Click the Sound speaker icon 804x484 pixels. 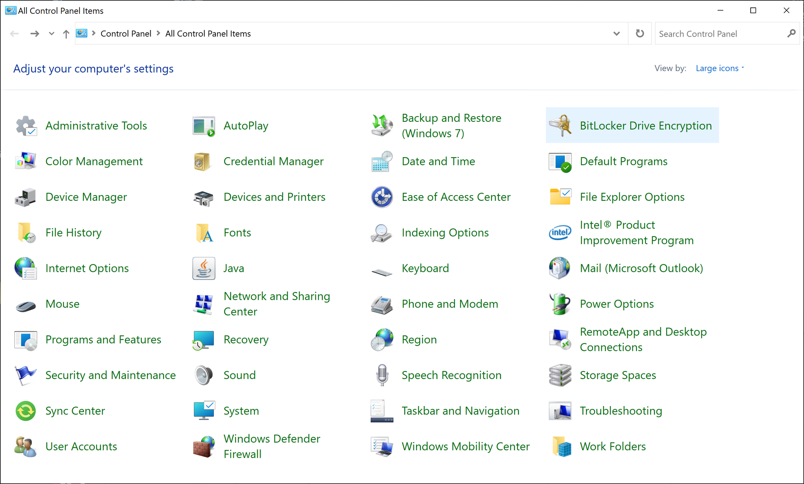(x=204, y=375)
